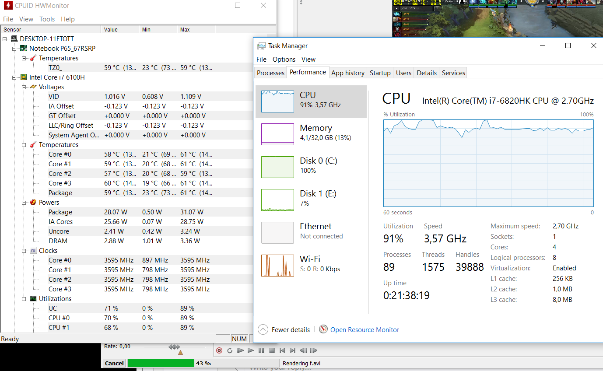Screen dimensions: 603x371
Task: Collapse the Intel Core i7 6100H node
Action: (15, 77)
